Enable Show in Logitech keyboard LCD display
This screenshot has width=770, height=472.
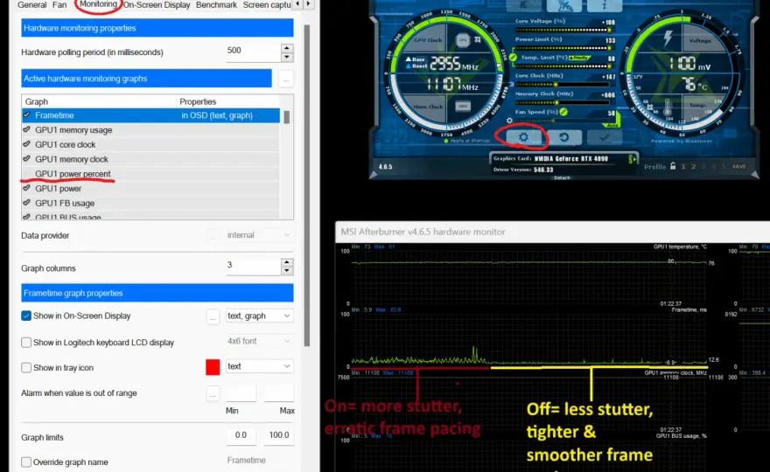coord(26,343)
